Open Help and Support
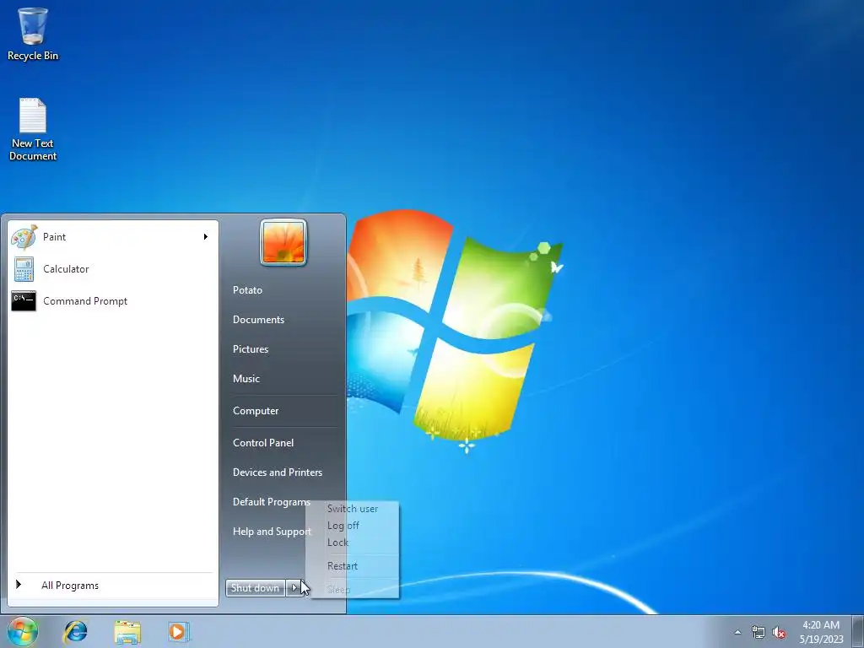The width and height of the screenshot is (864, 648). 272,532
